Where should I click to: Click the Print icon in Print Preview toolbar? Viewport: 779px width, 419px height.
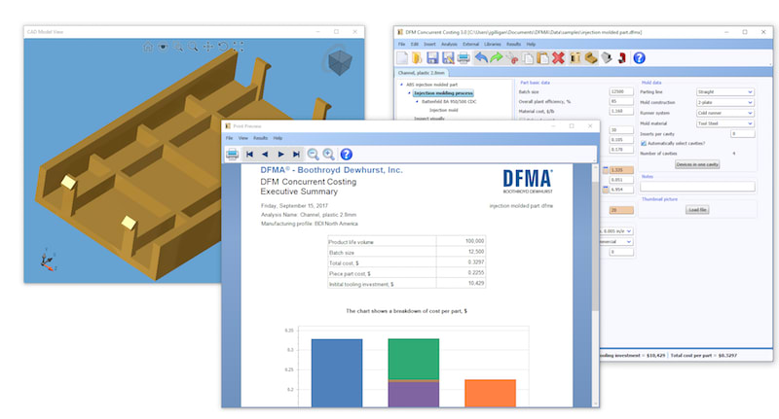click(232, 155)
